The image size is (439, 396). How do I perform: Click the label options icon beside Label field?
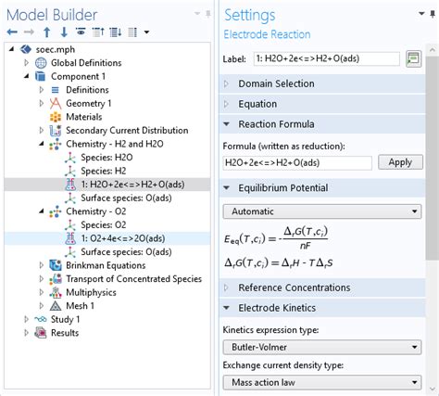pyautogui.click(x=414, y=58)
